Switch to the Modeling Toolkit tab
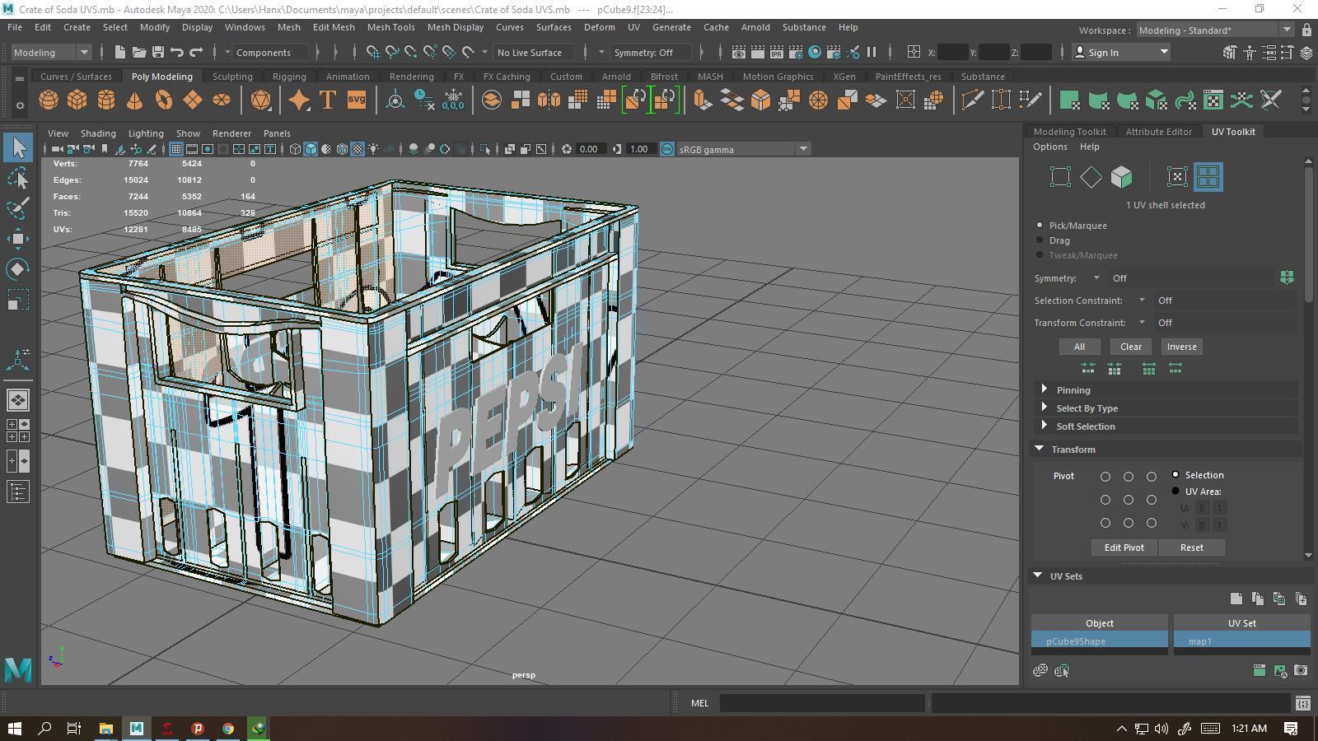 click(1069, 132)
